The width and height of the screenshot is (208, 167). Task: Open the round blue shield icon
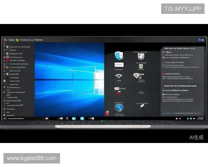119,107
